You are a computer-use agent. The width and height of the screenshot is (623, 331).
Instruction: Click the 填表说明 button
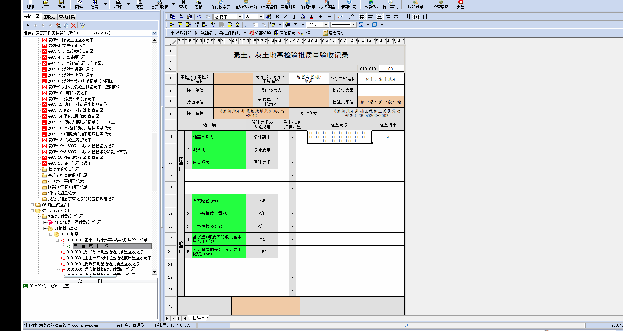(334, 33)
